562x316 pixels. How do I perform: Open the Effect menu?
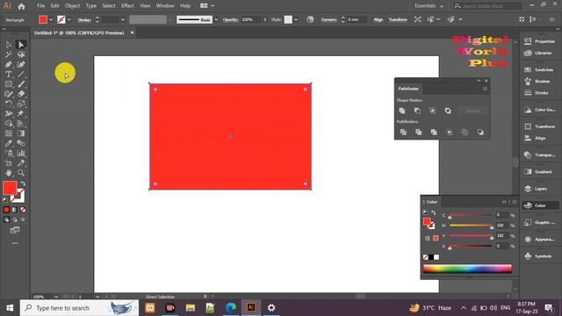coord(127,6)
